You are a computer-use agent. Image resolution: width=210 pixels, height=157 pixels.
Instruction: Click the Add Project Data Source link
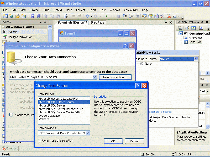click(x=162, y=112)
